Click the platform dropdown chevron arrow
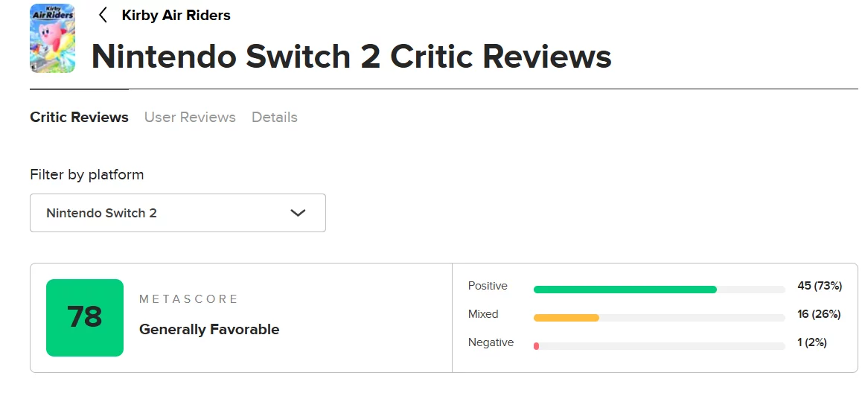 pyautogui.click(x=298, y=213)
